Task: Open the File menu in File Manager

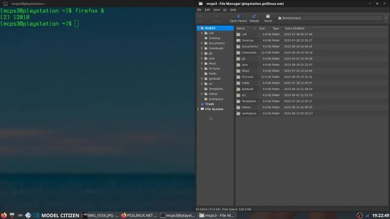Action: (x=199, y=10)
